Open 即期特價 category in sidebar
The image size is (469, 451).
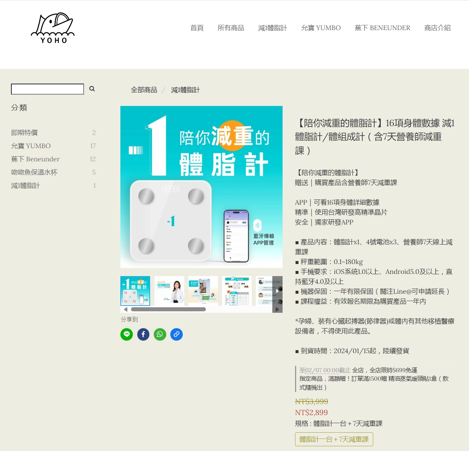coord(25,133)
